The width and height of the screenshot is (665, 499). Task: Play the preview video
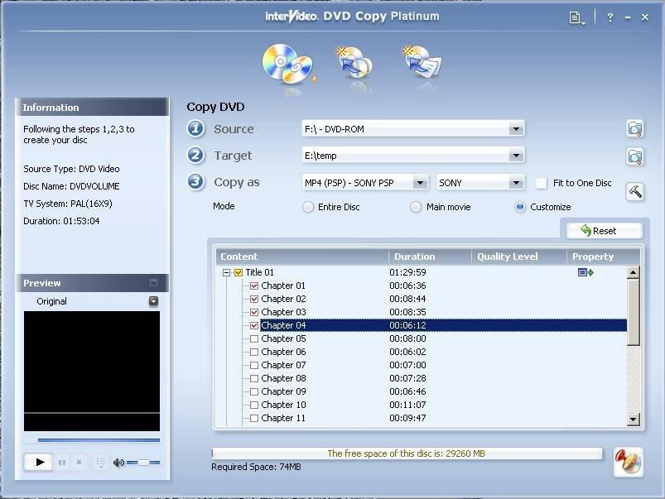pos(39,462)
